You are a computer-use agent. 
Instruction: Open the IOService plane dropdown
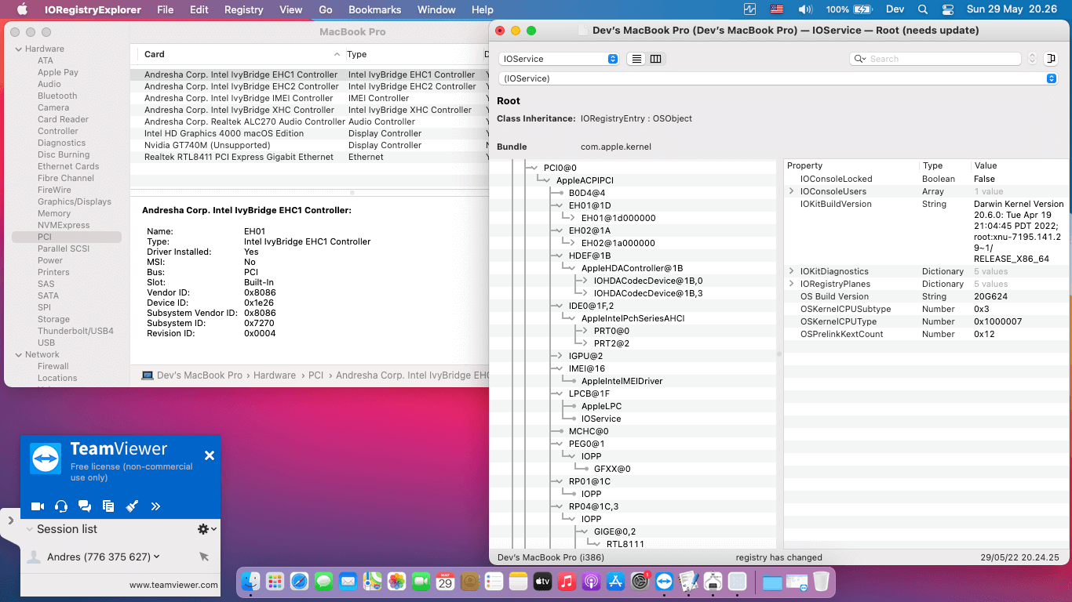point(559,59)
